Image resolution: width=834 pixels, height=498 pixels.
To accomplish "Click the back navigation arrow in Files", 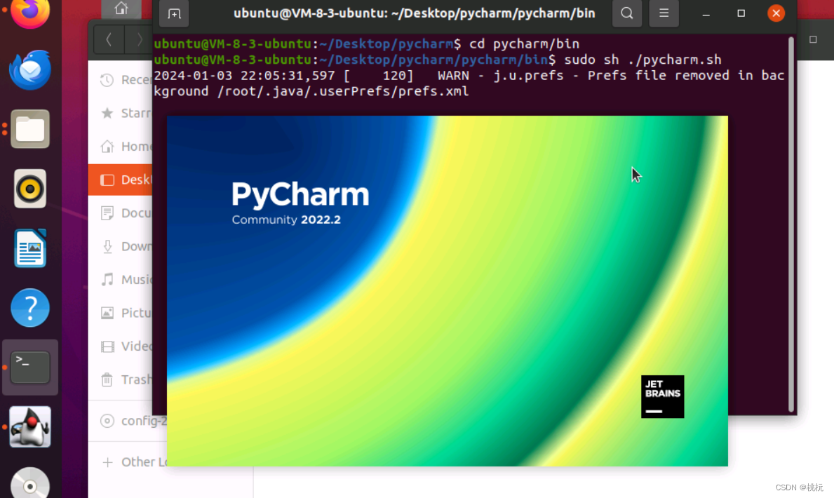I will [109, 40].
